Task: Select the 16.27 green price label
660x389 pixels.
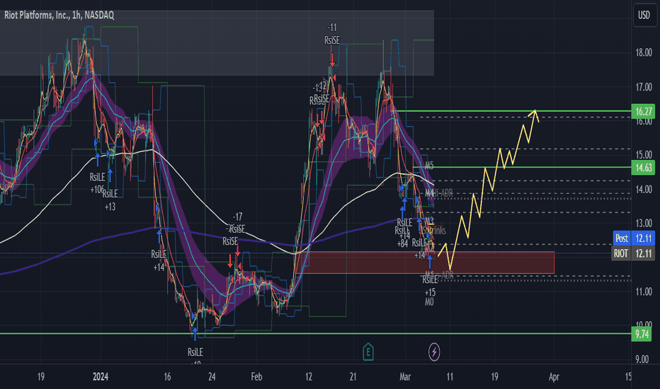Action: coord(643,112)
